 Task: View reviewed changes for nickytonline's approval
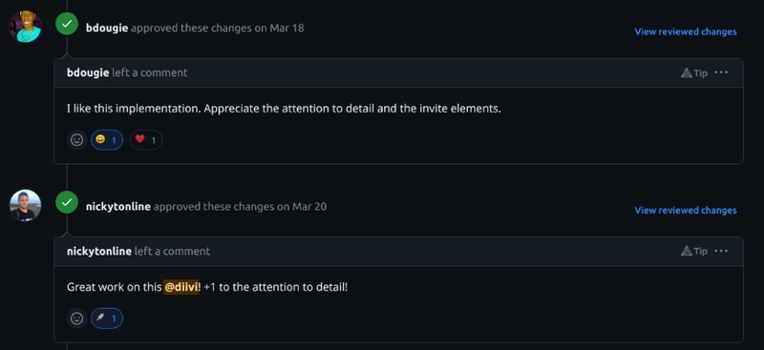pos(686,211)
